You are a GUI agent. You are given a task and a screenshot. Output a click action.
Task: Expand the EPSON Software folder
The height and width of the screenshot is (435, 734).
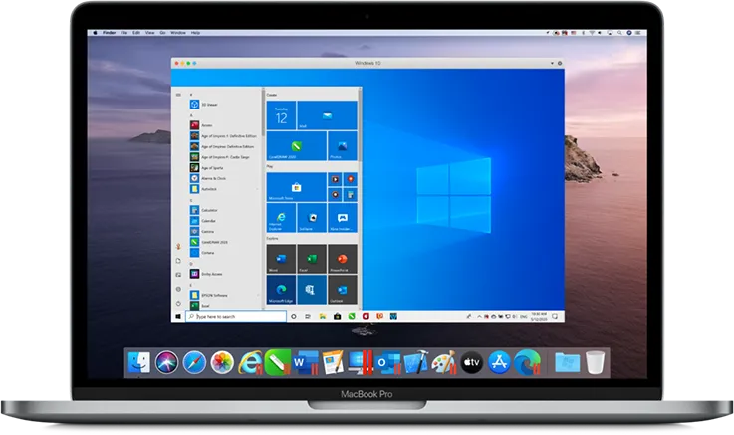[x=224, y=295]
